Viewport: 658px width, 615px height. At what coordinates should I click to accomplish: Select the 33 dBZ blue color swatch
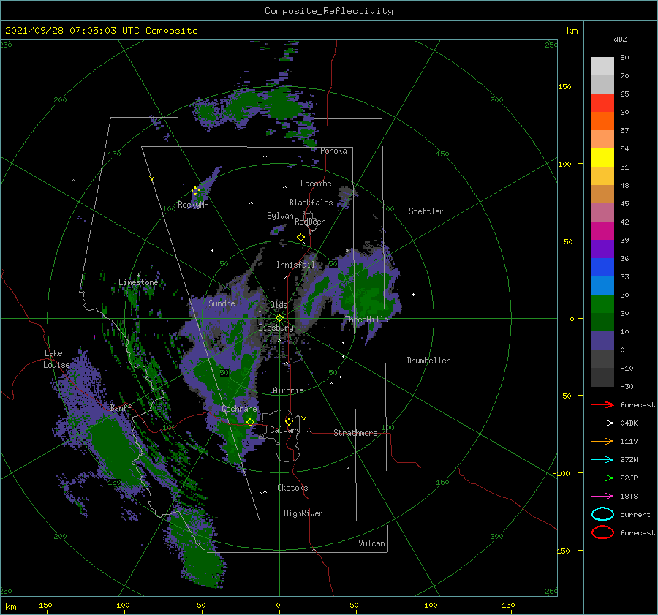602,267
